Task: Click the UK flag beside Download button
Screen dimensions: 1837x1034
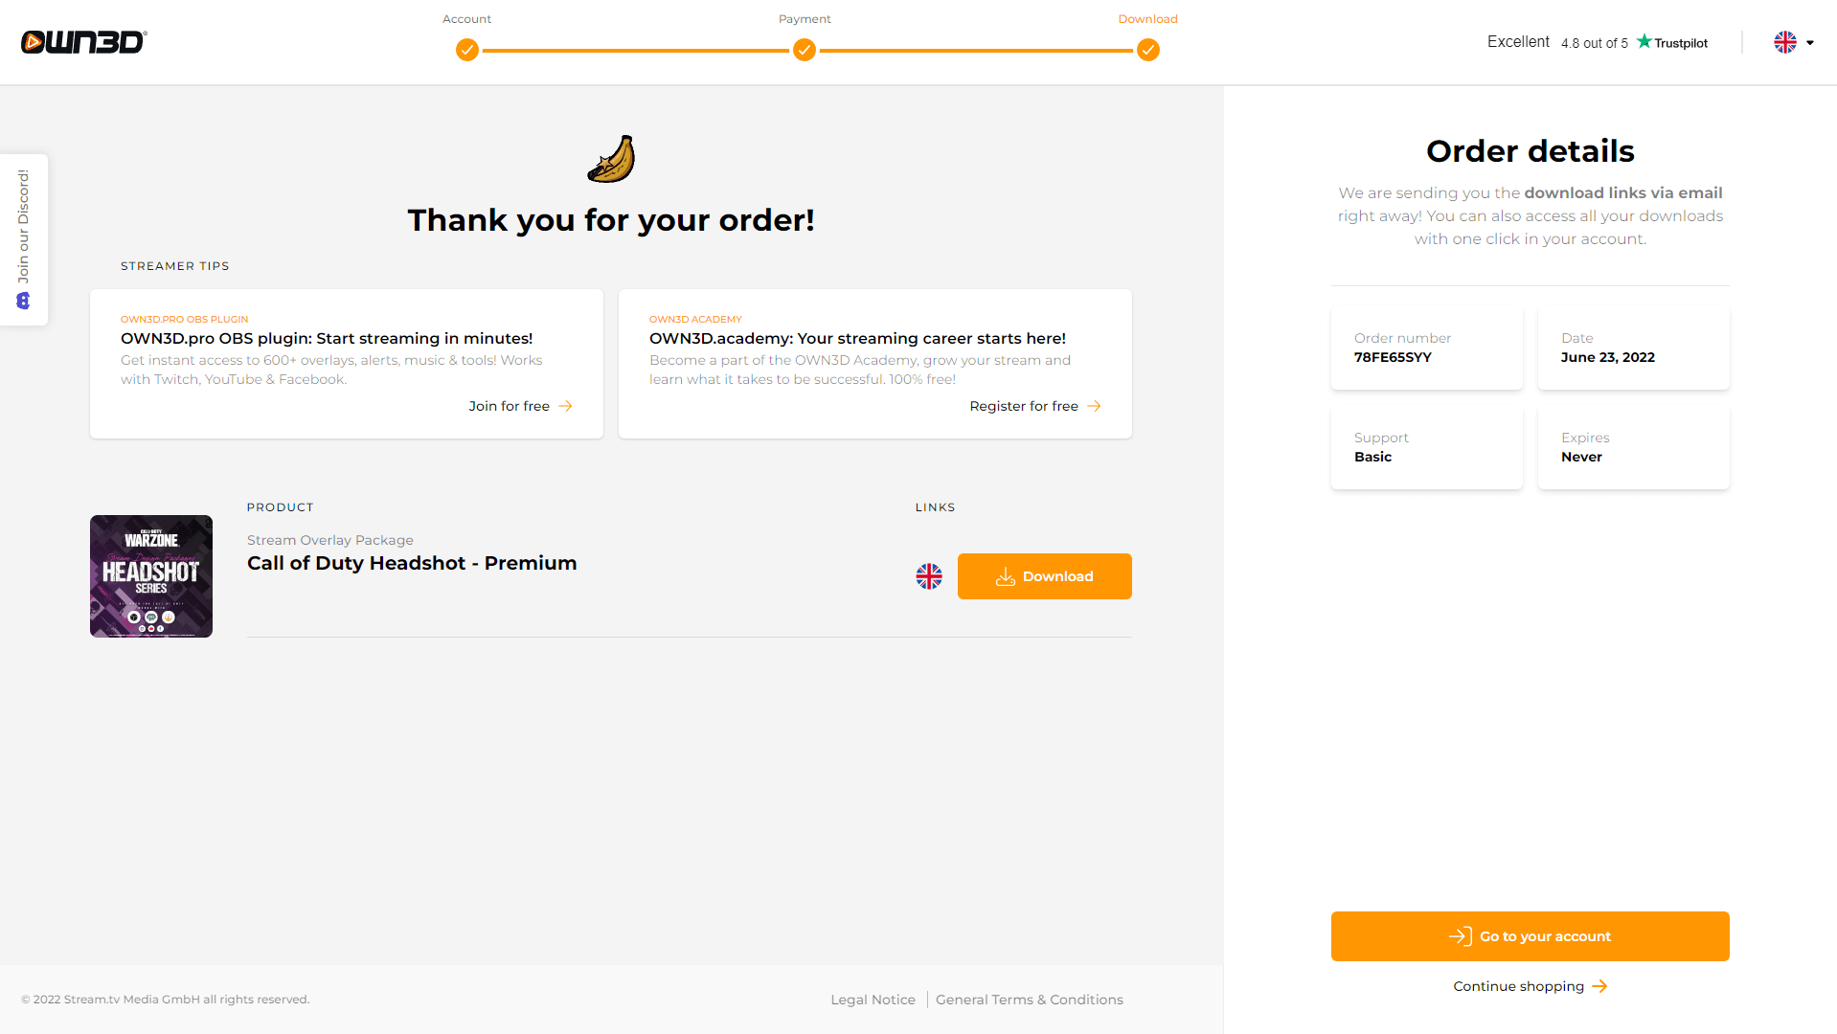Action: [929, 576]
